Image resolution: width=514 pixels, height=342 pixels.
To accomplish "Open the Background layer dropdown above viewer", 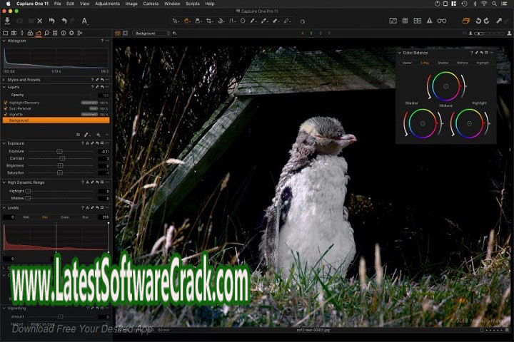I will point(151,33).
